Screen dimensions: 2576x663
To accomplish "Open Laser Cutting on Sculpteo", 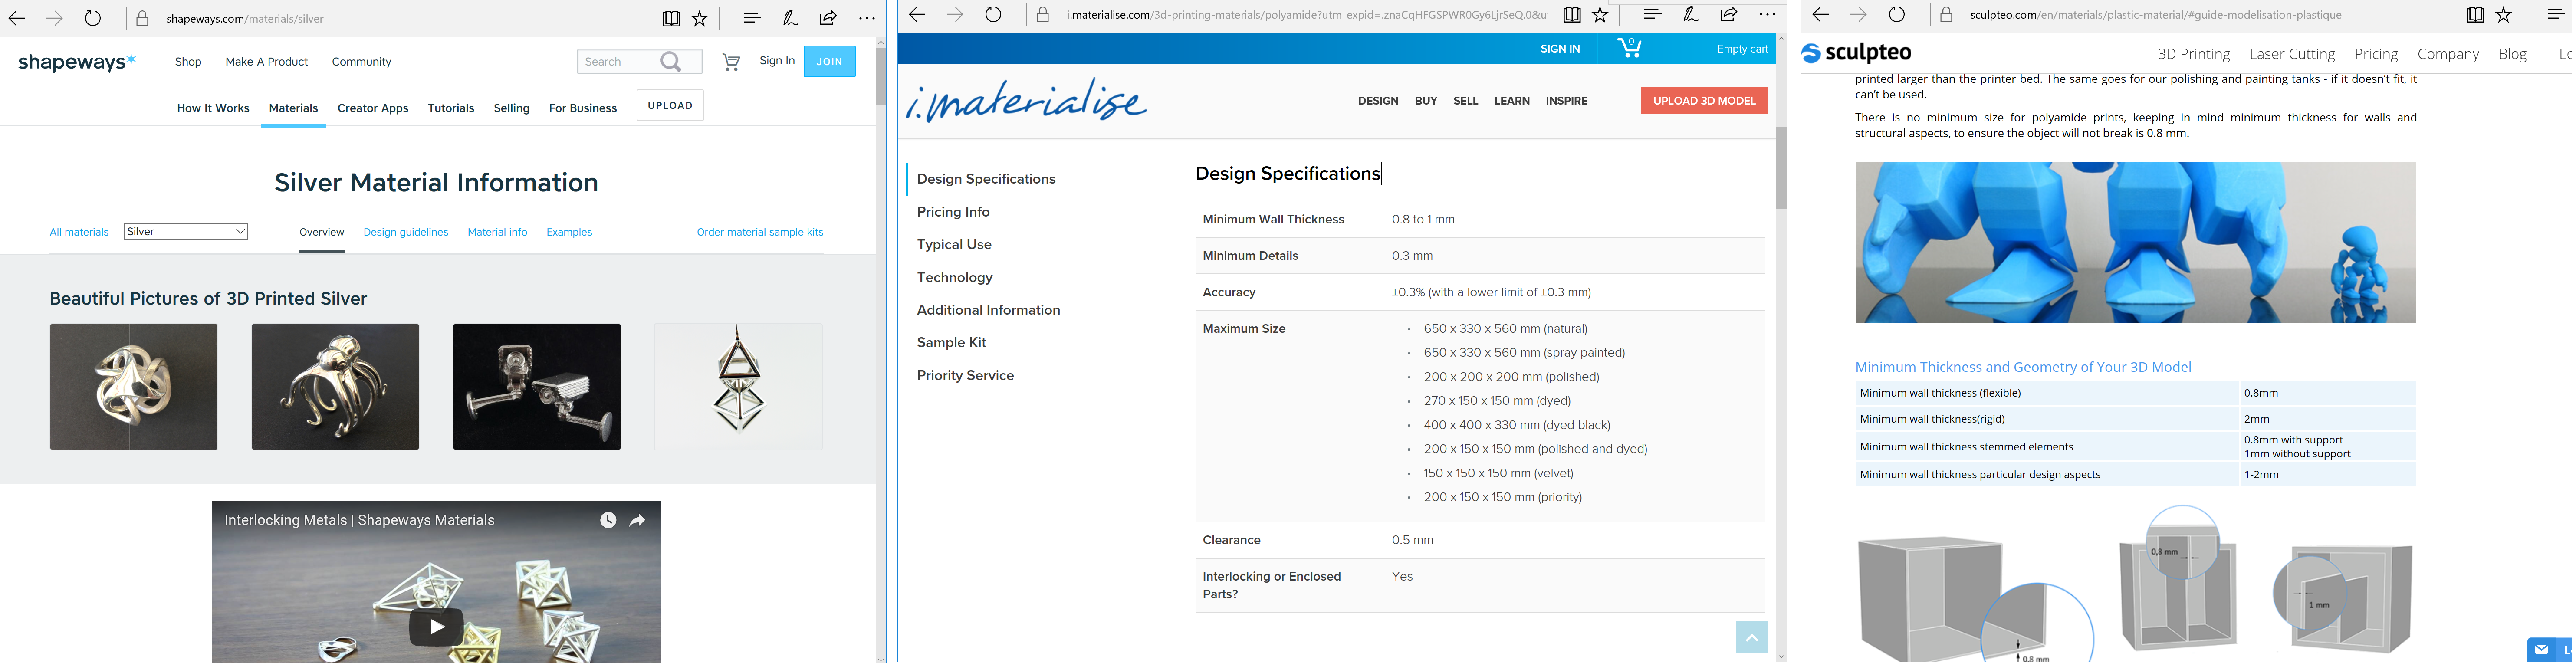I will 2292,54.
